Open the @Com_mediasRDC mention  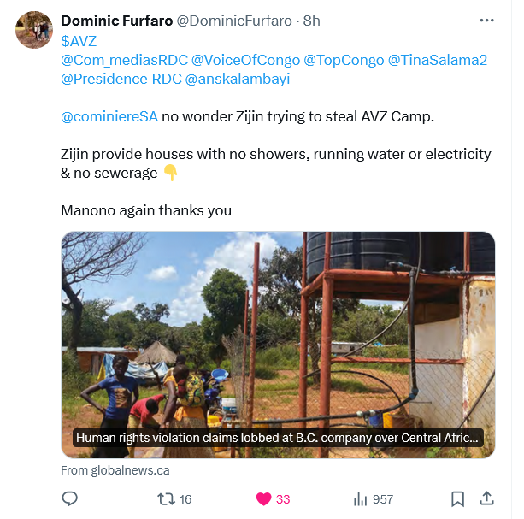point(123,60)
